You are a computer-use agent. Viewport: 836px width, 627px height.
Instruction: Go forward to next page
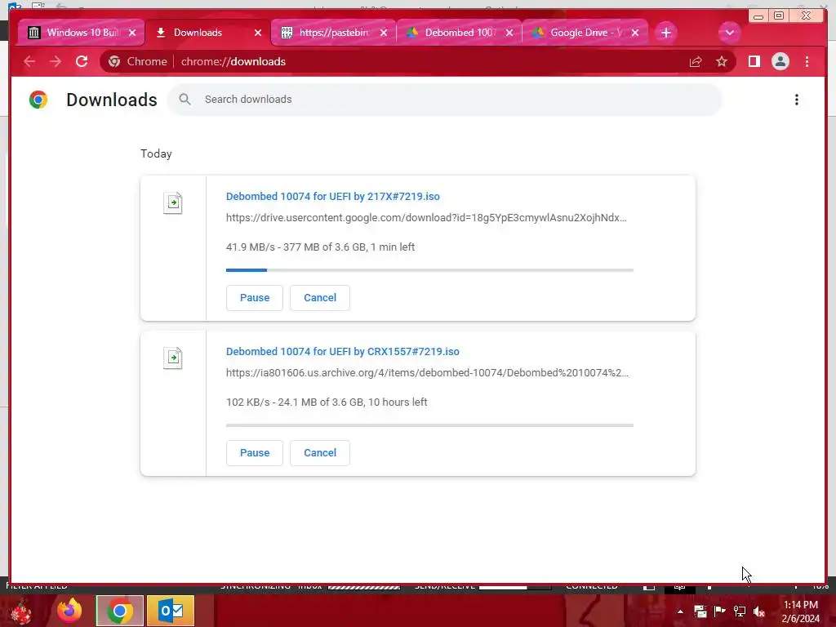click(56, 61)
